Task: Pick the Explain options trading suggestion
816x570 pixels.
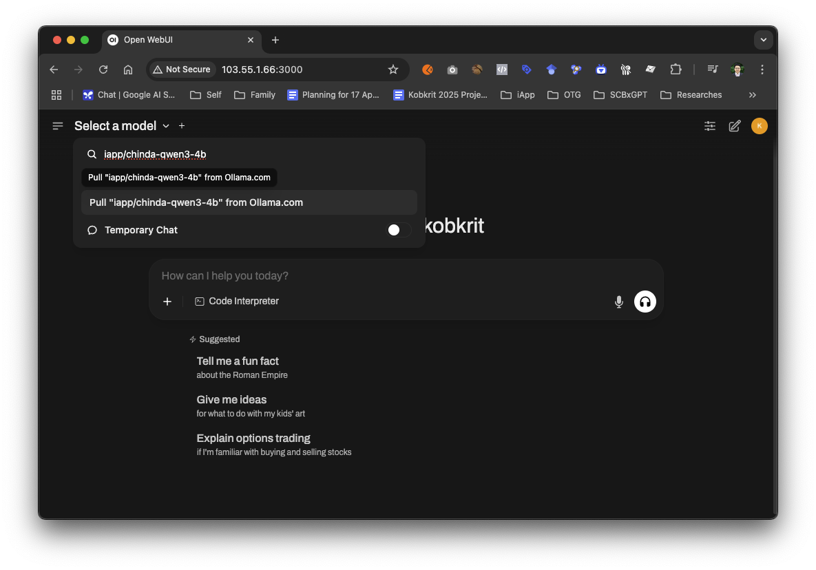Action: pos(253,439)
